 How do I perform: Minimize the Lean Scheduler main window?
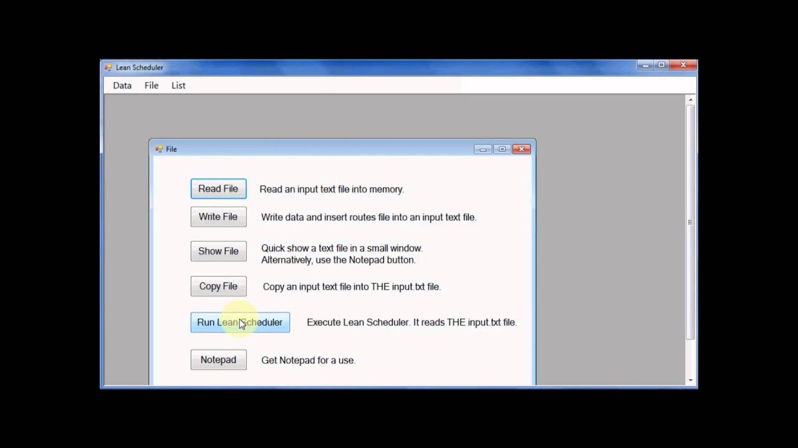click(x=645, y=65)
